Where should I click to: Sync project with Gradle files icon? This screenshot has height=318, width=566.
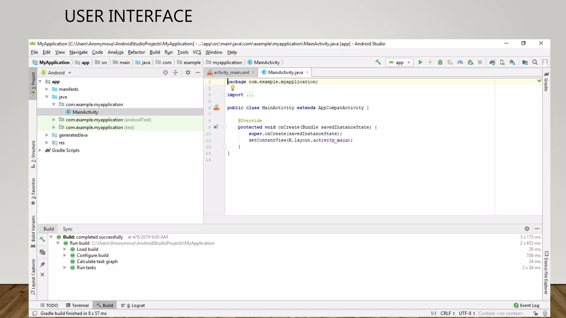coord(492,62)
